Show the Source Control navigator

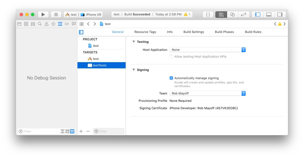[x=26, y=24]
